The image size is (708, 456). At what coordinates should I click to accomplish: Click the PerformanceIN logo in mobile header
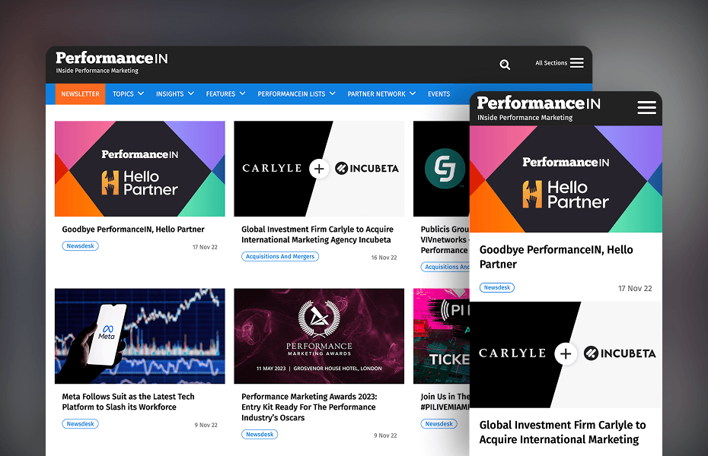pyautogui.click(x=539, y=103)
